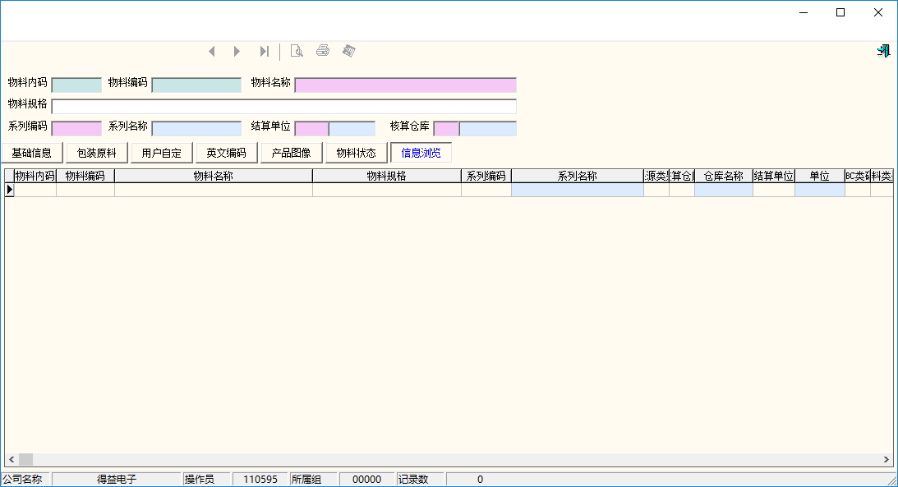This screenshot has height=487, width=898.
Task: Switch to the 基础信息 tab
Action: click(32, 153)
